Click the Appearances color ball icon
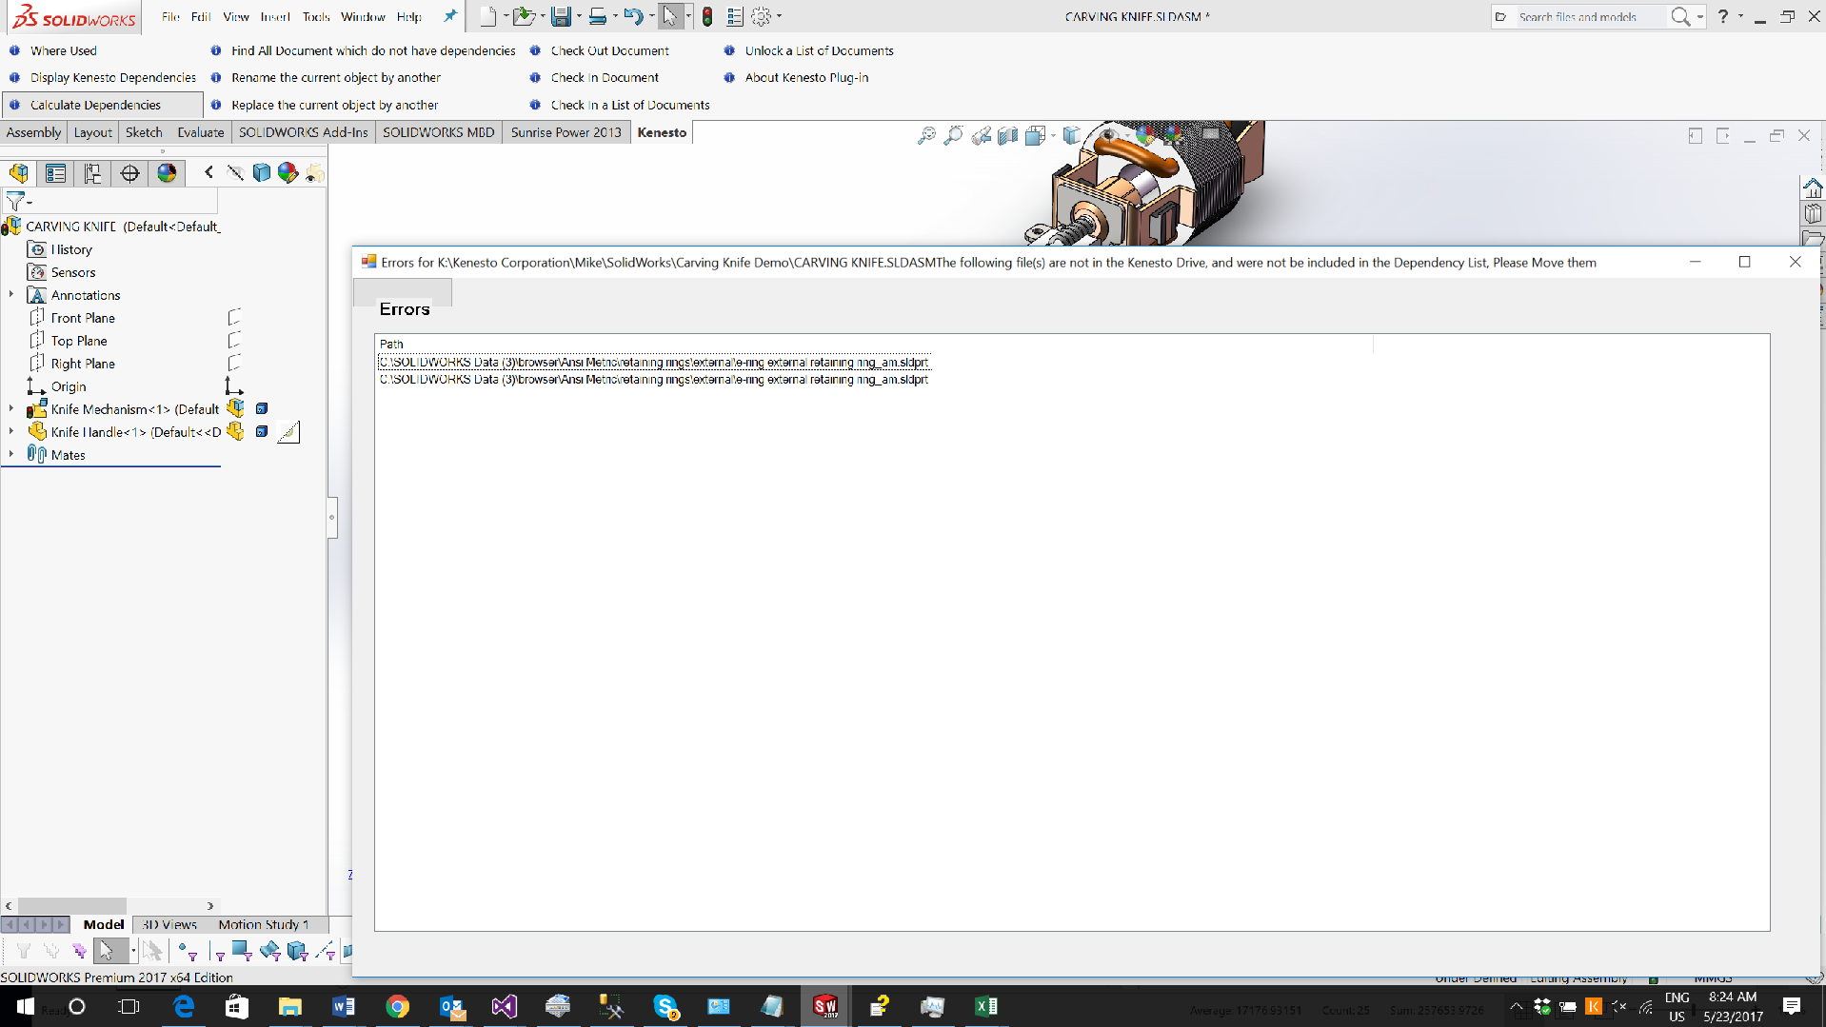This screenshot has width=1826, height=1027. [288, 172]
